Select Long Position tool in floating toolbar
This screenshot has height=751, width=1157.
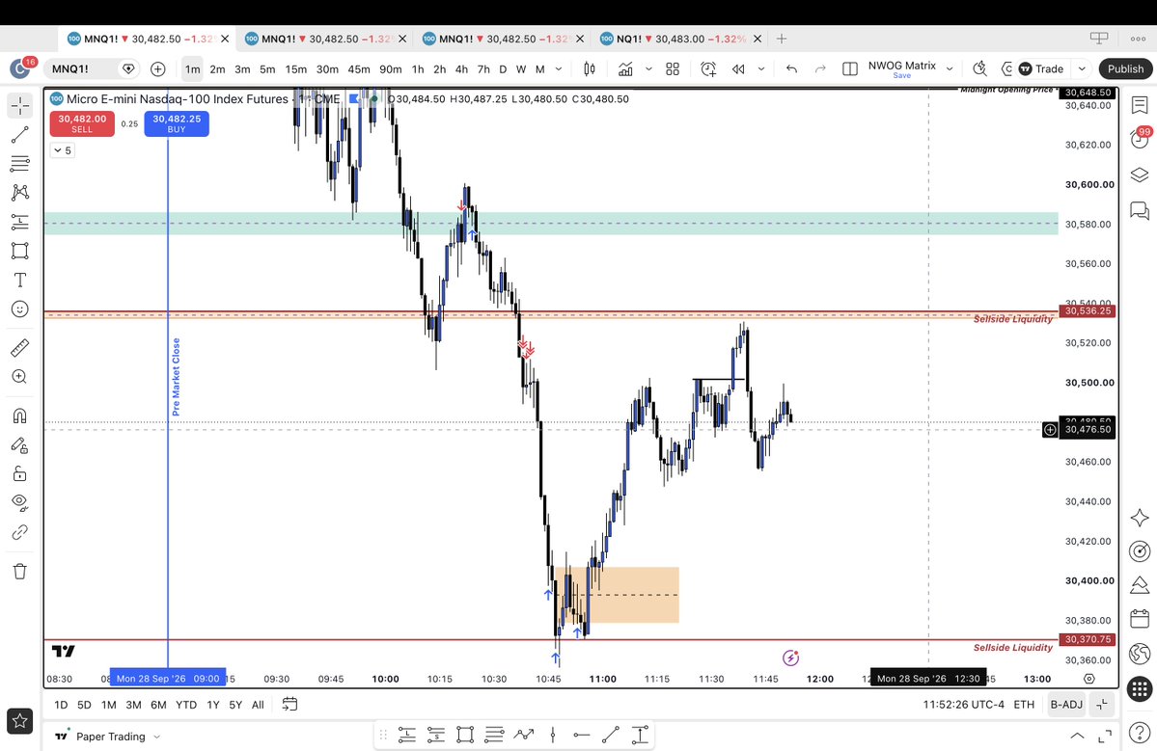coord(406,734)
